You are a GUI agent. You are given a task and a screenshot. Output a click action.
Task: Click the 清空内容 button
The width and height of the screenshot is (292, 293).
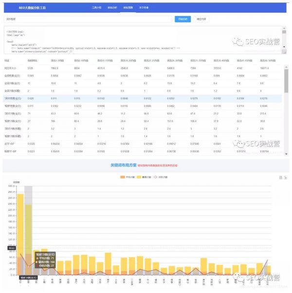tap(201, 19)
